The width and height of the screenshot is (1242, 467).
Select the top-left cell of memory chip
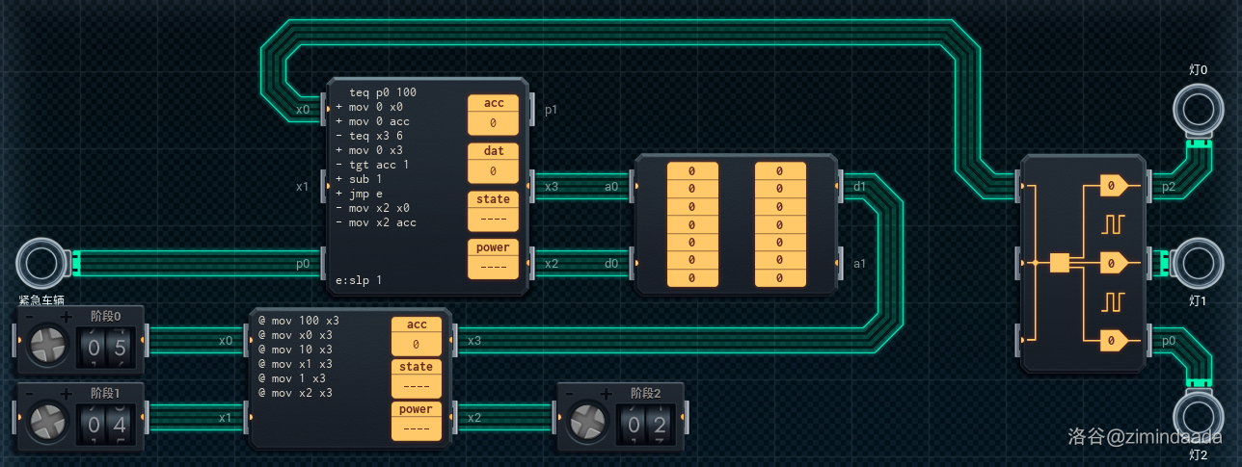coord(691,170)
